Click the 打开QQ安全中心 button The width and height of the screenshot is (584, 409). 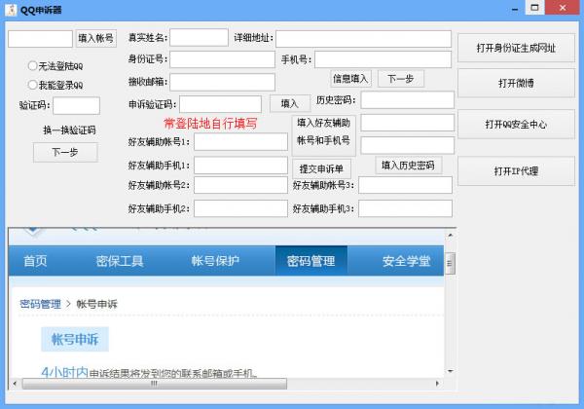tap(516, 124)
